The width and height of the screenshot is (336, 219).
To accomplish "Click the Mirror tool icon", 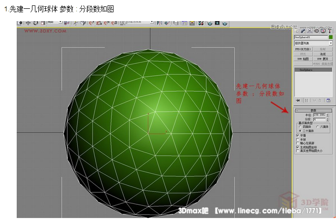I will (x=160, y=23).
